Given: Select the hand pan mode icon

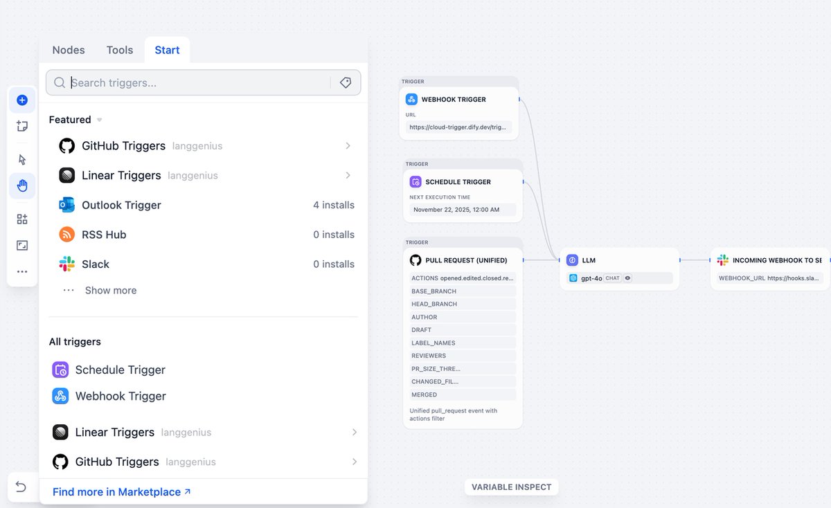Looking at the screenshot, I should point(22,185).
